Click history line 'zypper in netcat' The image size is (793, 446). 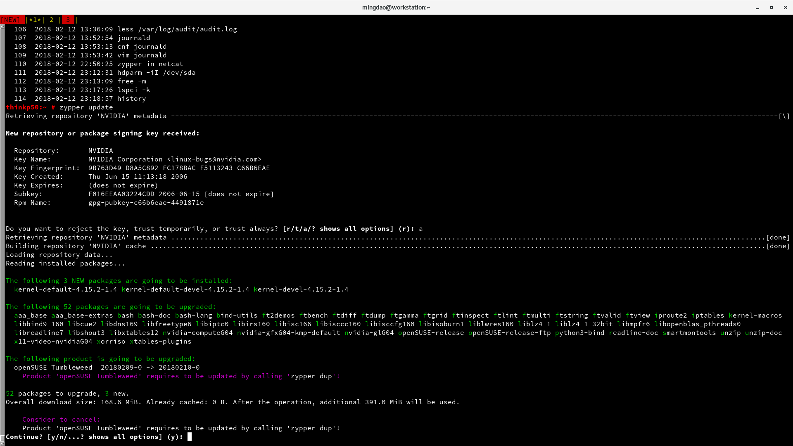[x=150, y=64]
